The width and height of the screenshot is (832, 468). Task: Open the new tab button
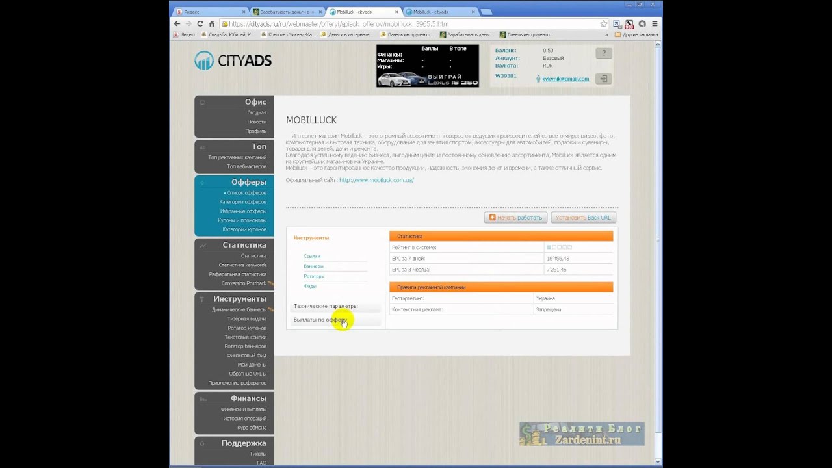[486, 12]
